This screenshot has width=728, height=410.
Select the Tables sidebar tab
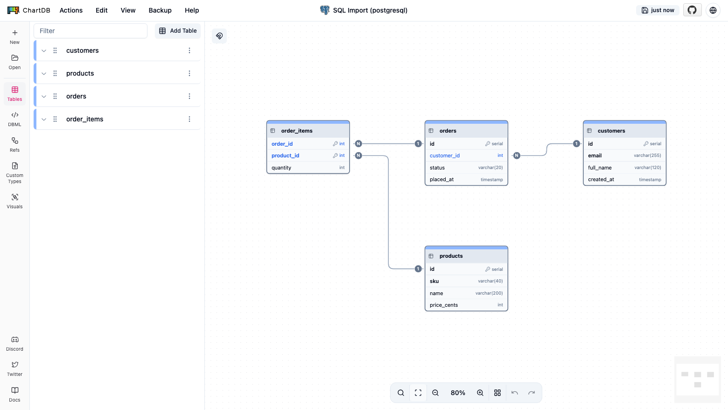[x=14, y=93]
